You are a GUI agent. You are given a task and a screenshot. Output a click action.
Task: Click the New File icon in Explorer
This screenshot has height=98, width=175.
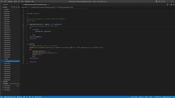click(12, 7)
